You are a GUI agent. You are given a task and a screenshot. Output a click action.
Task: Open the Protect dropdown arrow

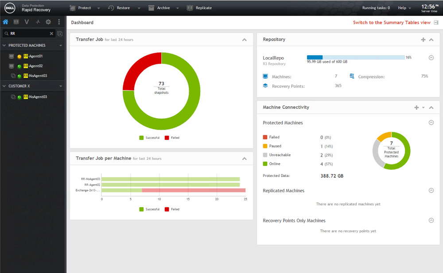click(99, 8)
